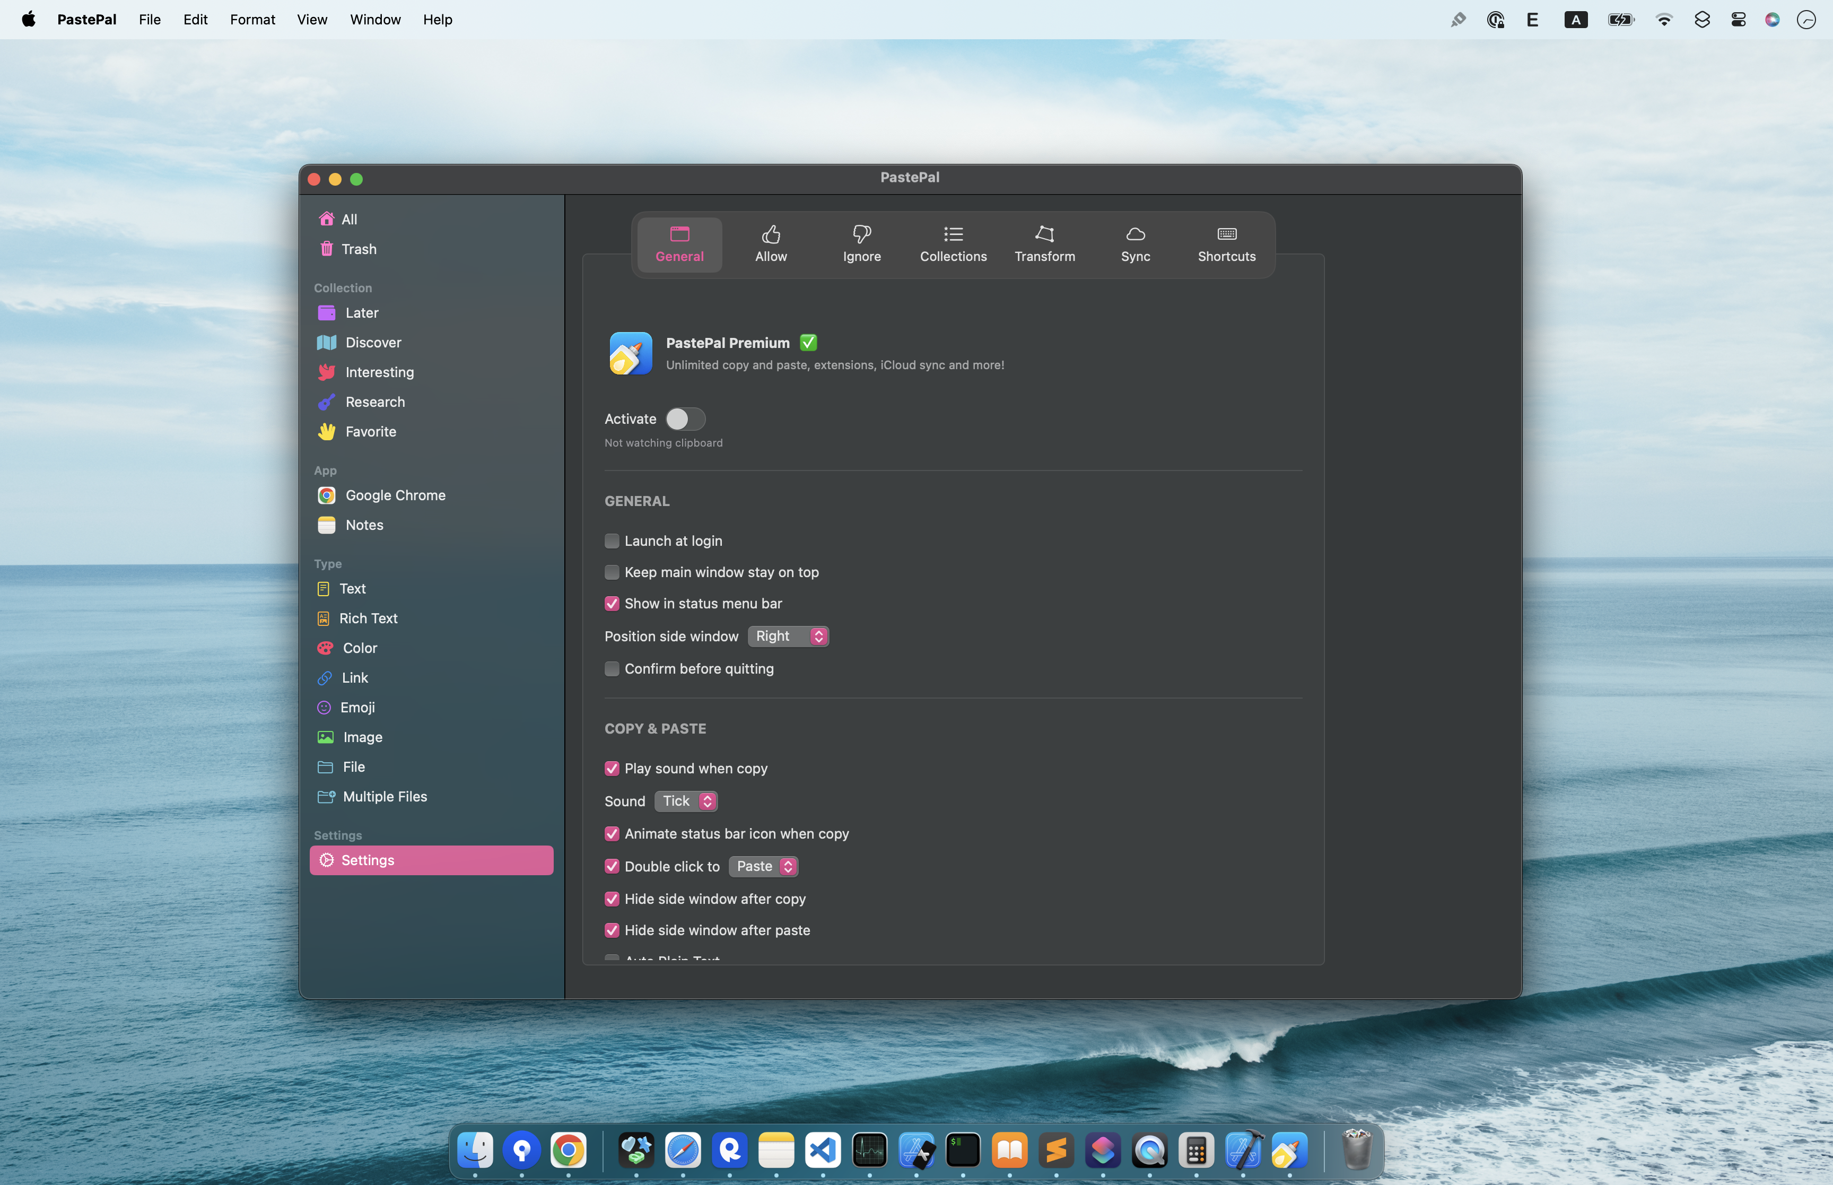Check Confirm before quitting

(612, 669)
